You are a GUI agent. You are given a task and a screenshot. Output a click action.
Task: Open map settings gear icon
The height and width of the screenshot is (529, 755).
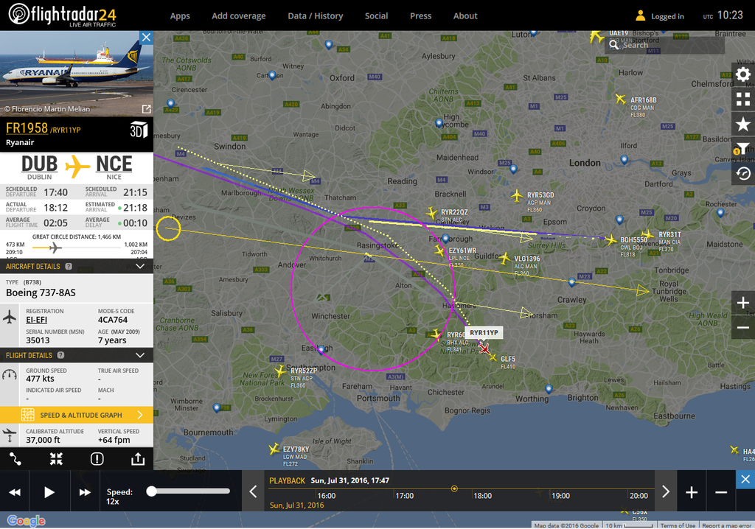(x=743, y=74)
